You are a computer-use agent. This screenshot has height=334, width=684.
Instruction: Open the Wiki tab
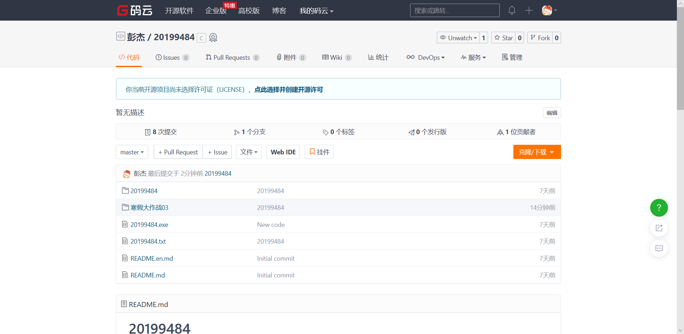pyautogui.click(x=337, y=57)
